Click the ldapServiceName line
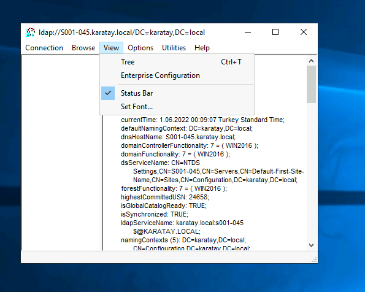Screen dimensions: 365x292 [182, 223]
